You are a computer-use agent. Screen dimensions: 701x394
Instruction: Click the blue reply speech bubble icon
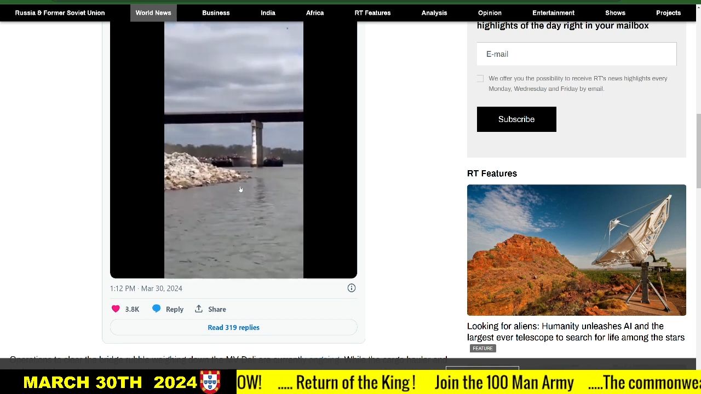[x=157, y=309]
